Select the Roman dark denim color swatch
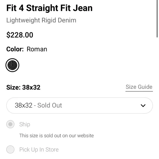Image resolution: width=159 pixels, height=159 pixels. click(x=12, y=65)
